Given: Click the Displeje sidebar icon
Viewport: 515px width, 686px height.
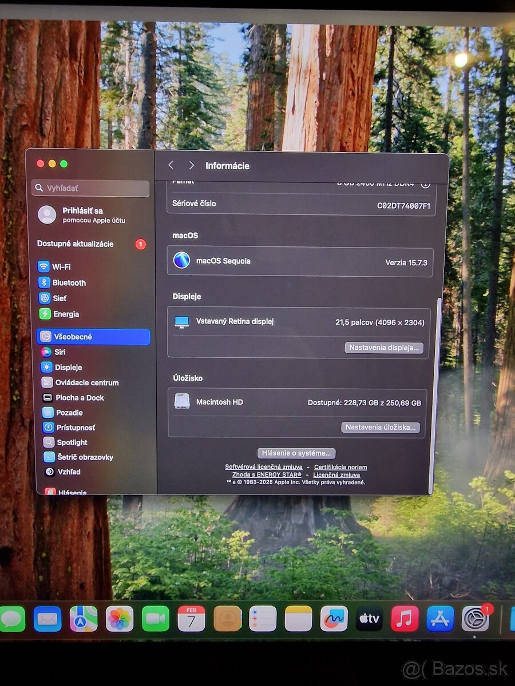Looking at the screenshot, I should pos(46,367).
